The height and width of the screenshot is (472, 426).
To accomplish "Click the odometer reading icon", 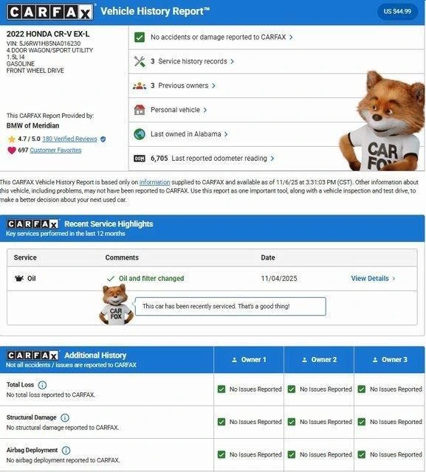I will pyautogui.click(x=140, y=159).
